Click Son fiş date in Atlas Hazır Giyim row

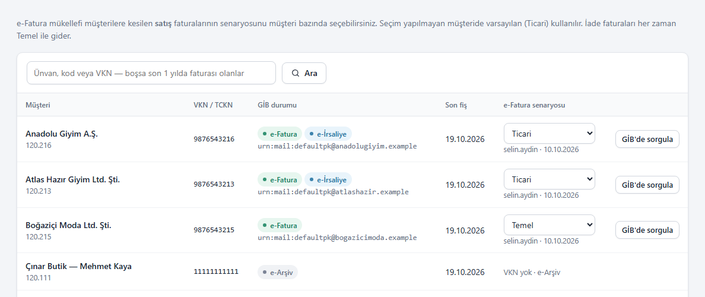(x=465, y=185)
